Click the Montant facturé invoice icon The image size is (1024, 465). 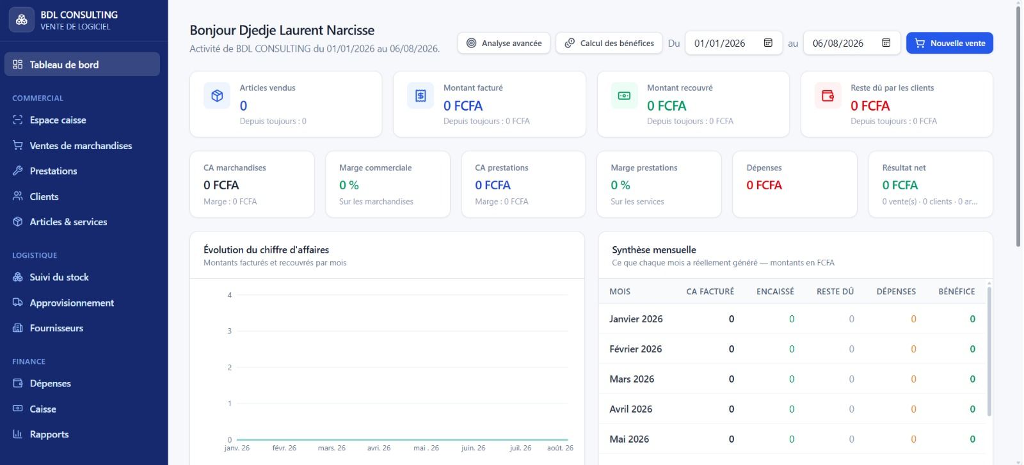(420, 96)
